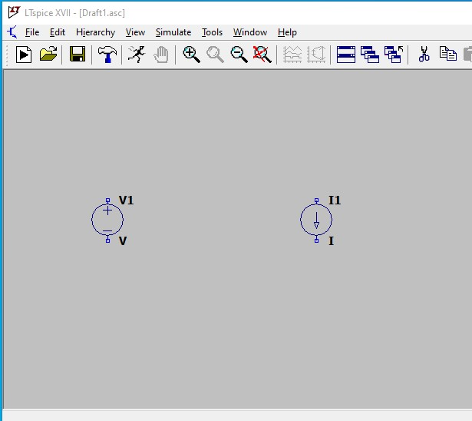Click the bottom terminal pin of V1
The width and height of the screenshot is (472, 421).
(x=107, y=240)
